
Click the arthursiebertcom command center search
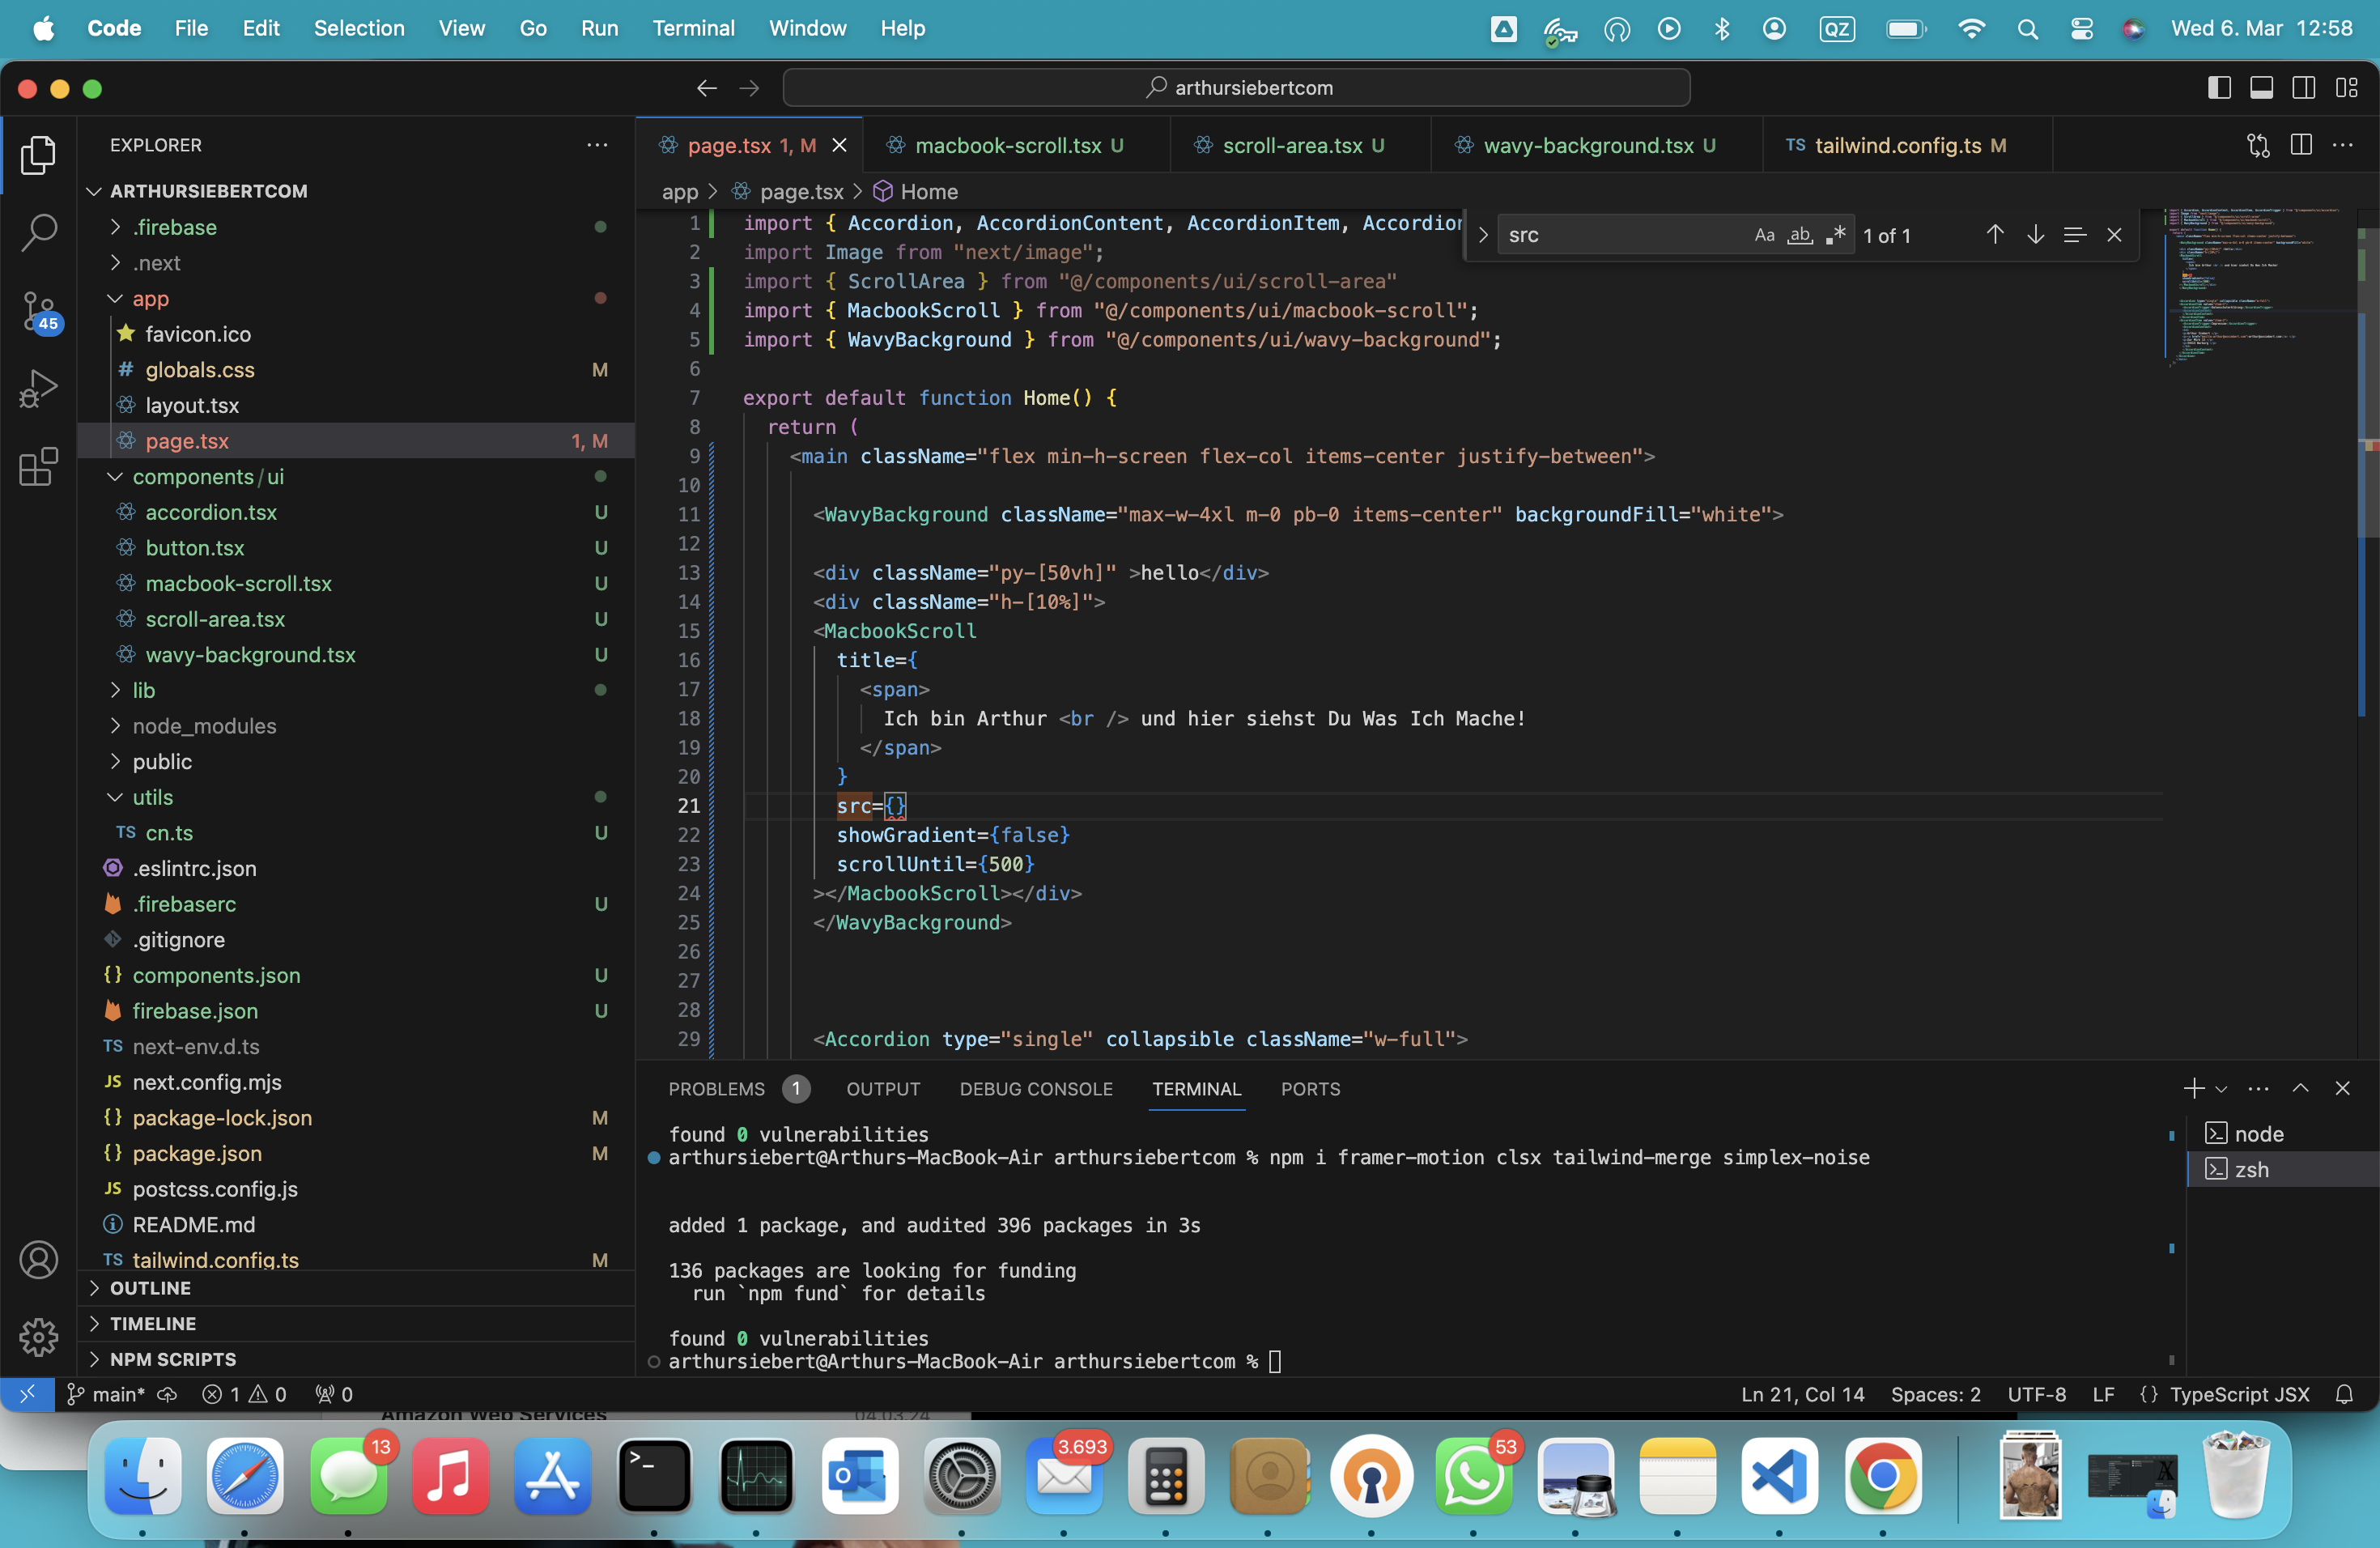(x=1236, y=88)
